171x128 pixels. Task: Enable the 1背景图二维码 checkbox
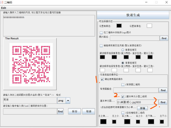pos(123,85)
